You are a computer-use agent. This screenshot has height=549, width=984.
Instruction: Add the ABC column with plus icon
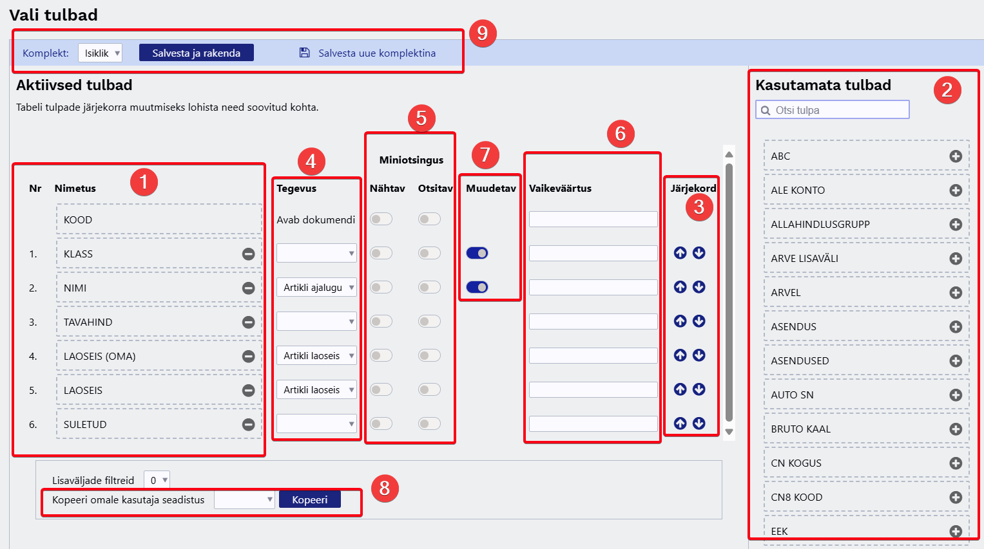(x=956, y=156)
